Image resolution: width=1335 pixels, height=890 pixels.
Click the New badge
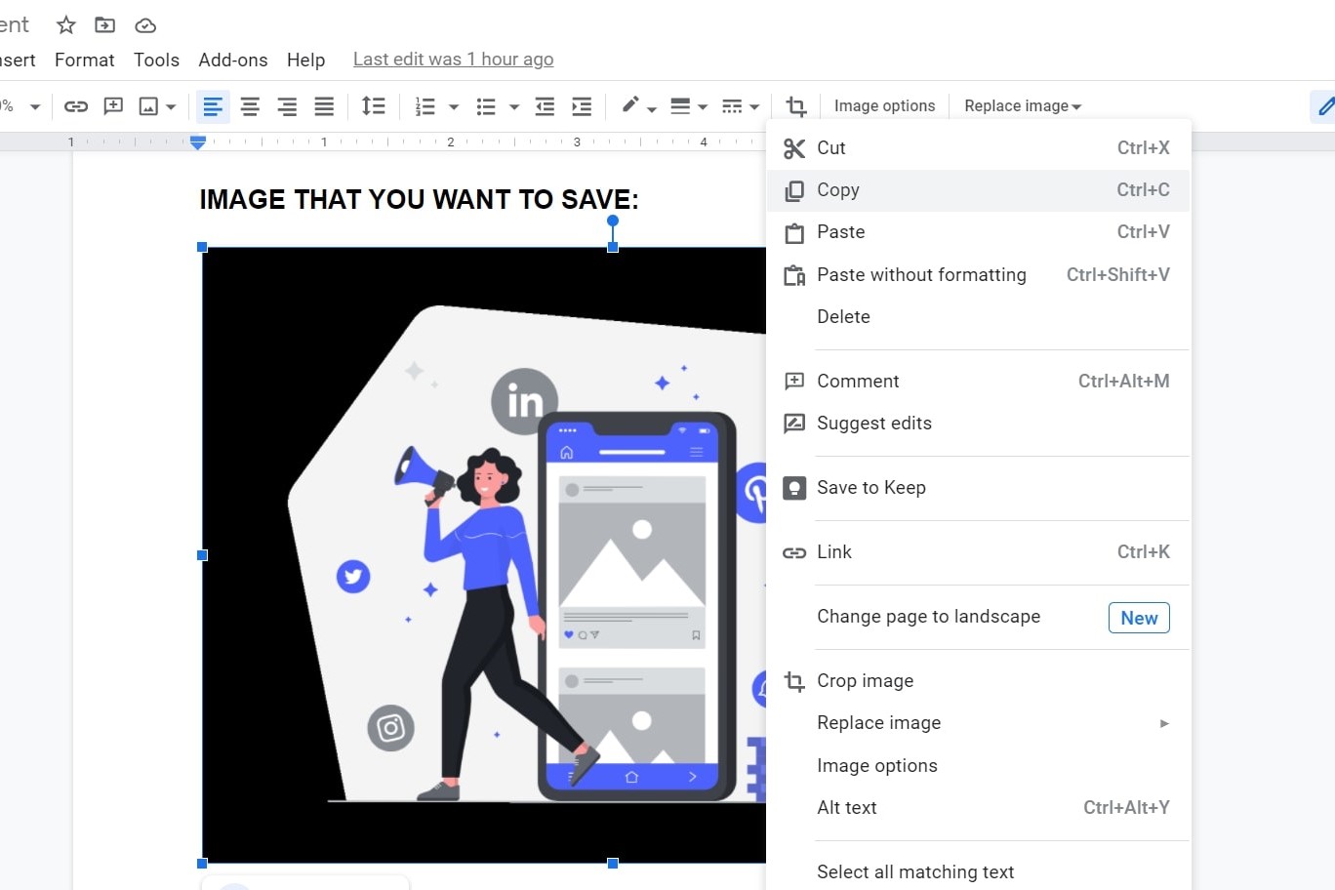1139,618
